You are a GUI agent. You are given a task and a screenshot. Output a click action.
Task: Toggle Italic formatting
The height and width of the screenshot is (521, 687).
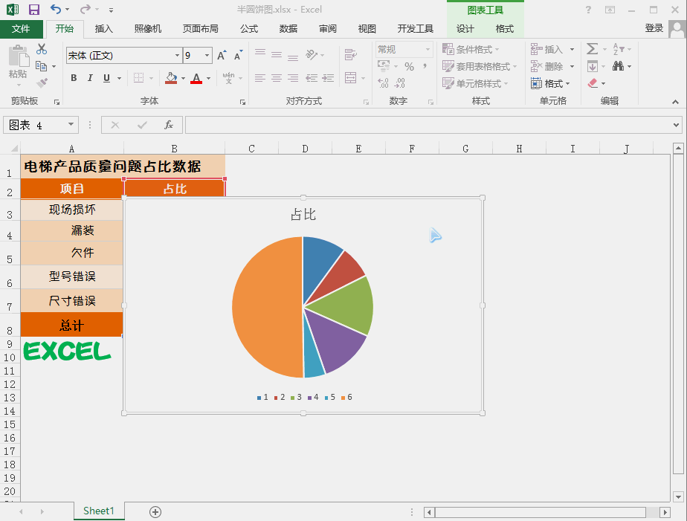point(90,78)
